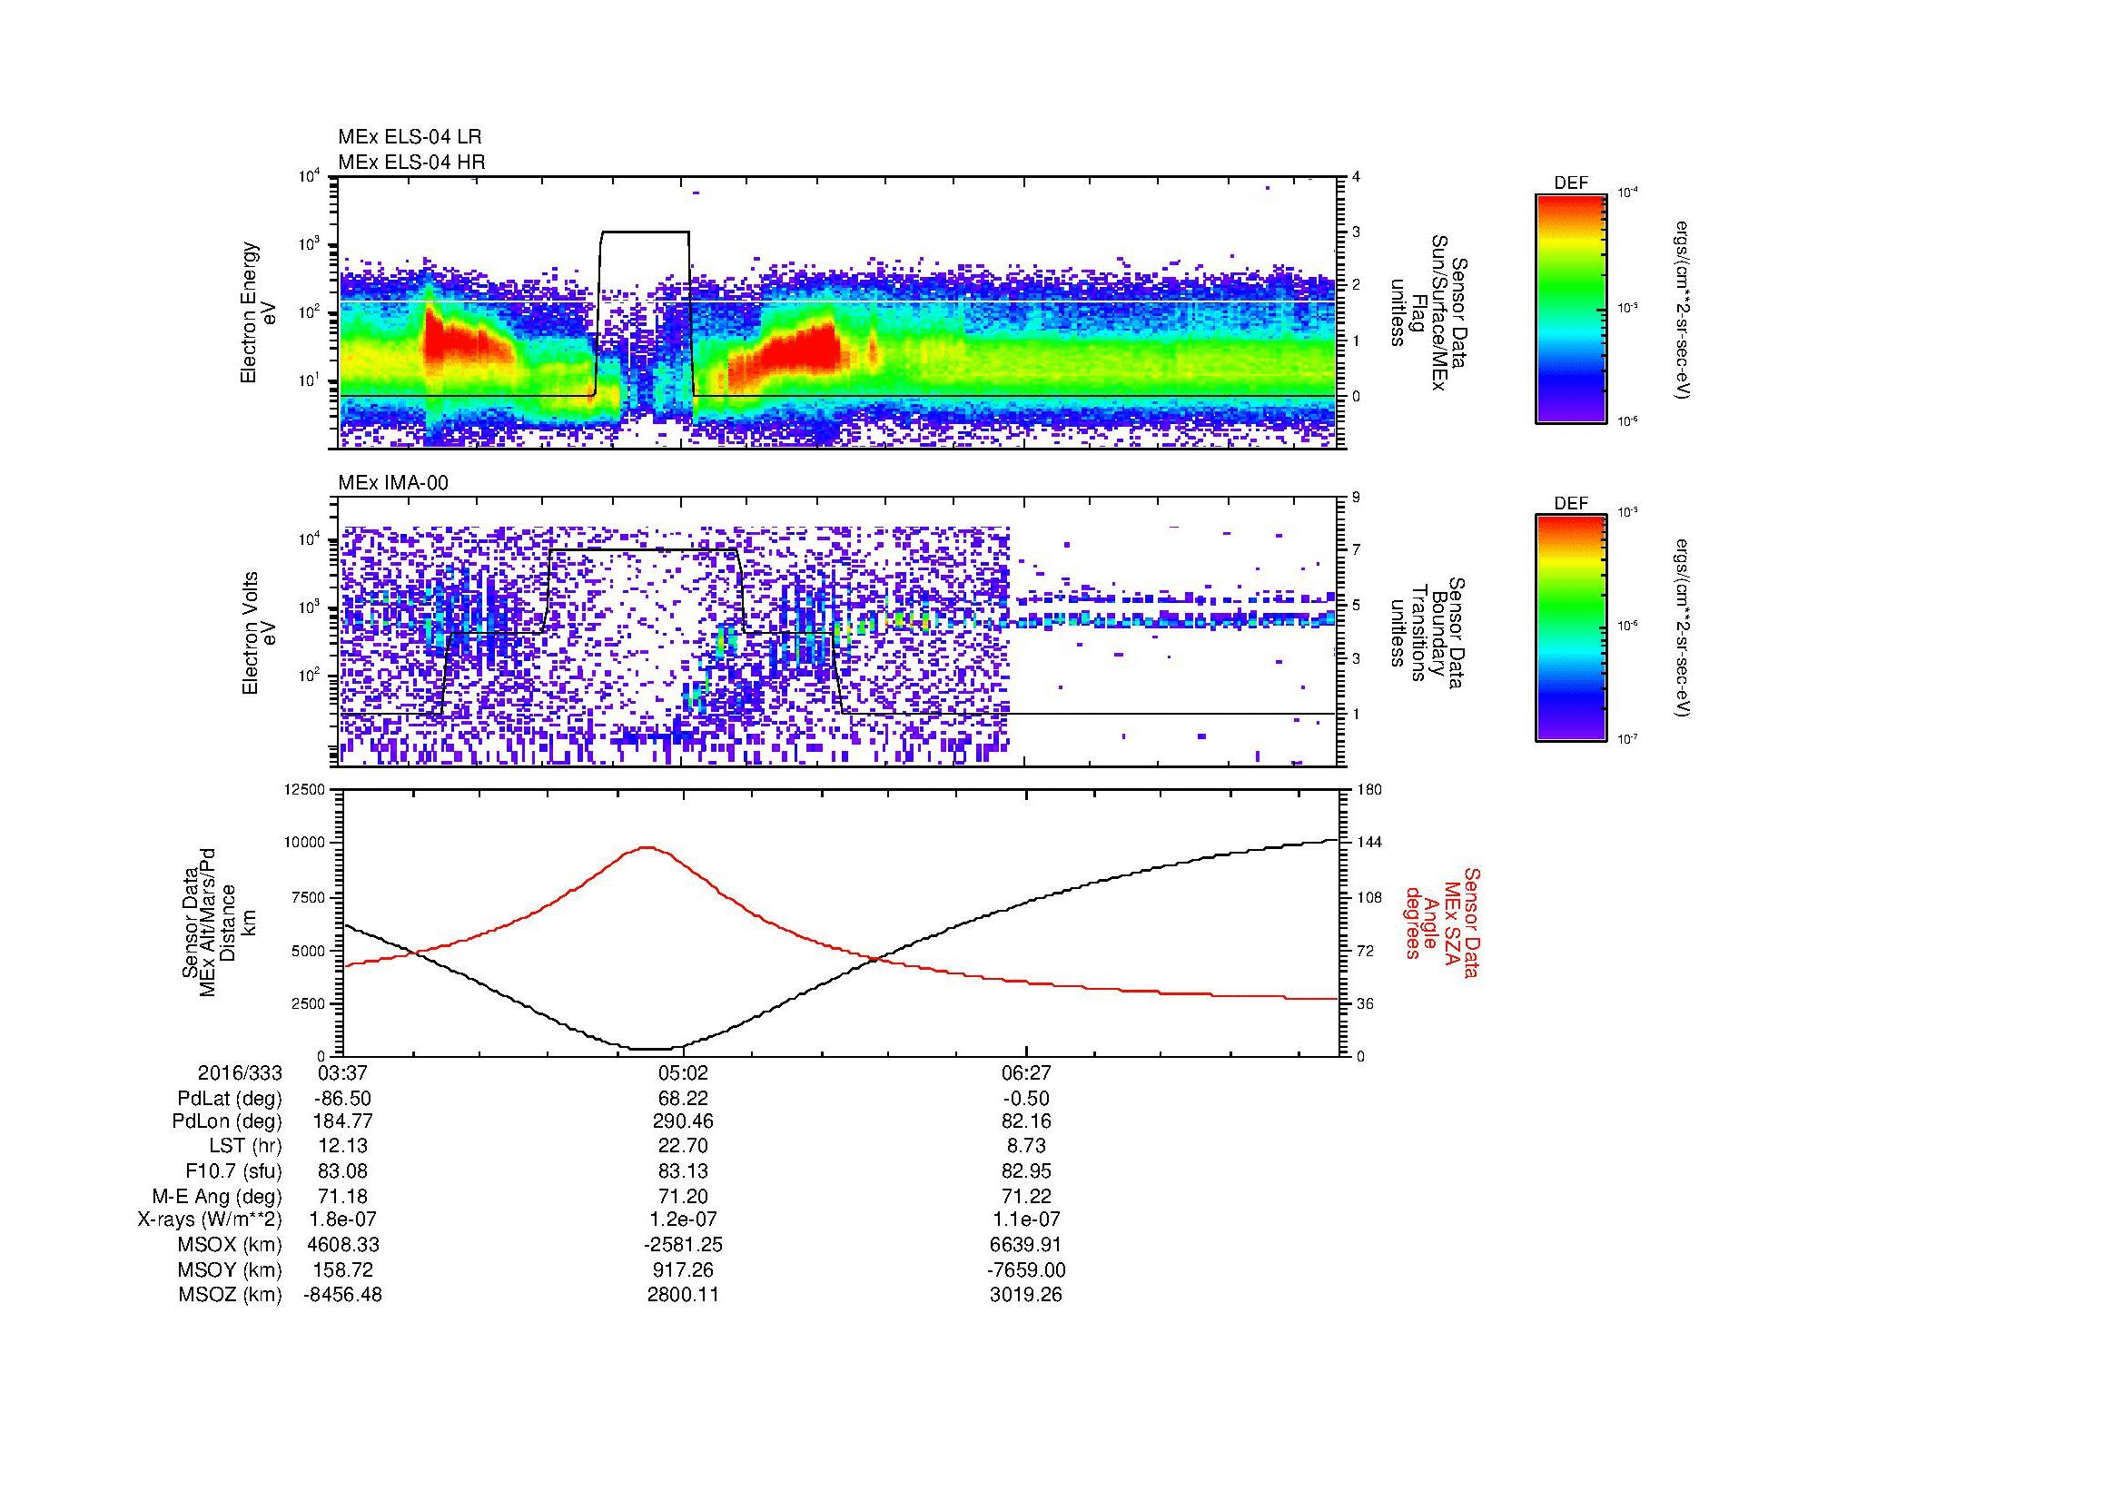Click the PdLon value '290.46'
The height and width of the screenshot is (1501, 2124).
click(683, 1121)
